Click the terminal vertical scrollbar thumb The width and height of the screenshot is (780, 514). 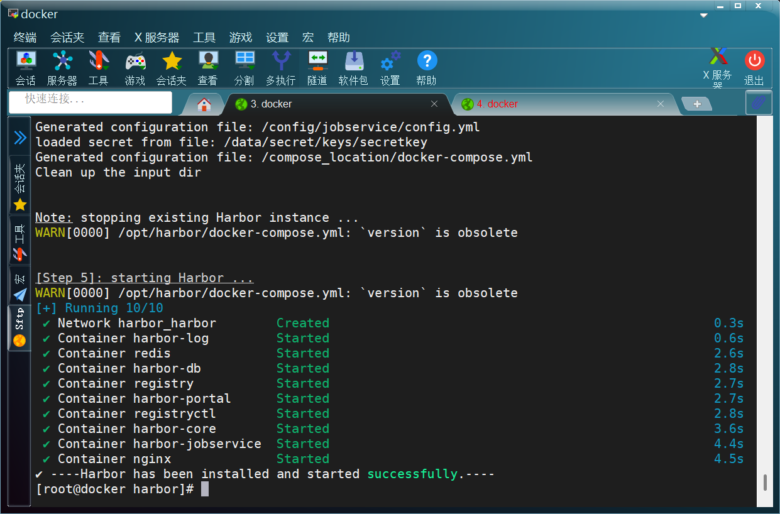pos(764,483)
